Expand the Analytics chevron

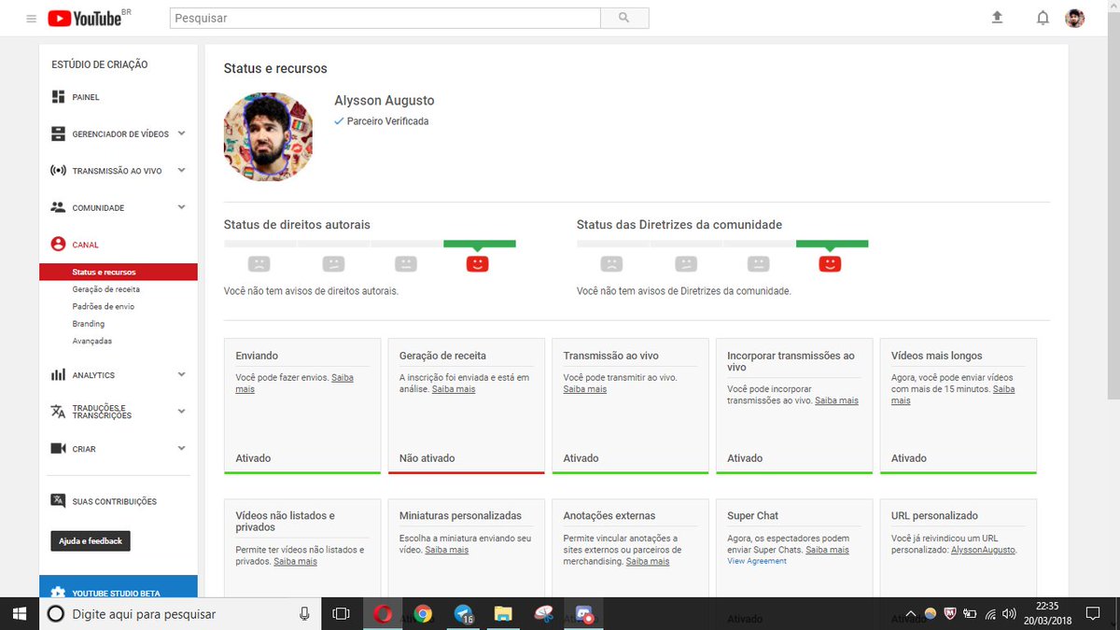pyautogui.click(x=181, y=374)
